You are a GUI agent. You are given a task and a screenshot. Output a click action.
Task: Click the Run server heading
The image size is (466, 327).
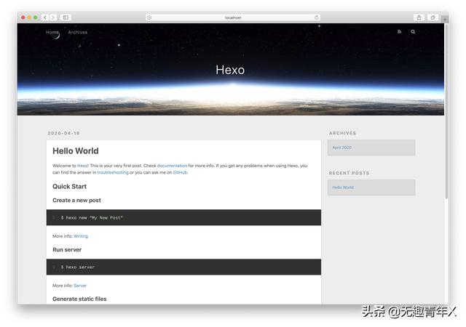[67, 249]
